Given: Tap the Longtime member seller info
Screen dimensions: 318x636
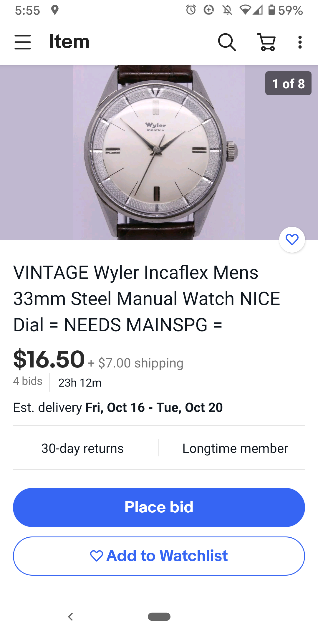Looking at the screenshot, I should point(235,448).
